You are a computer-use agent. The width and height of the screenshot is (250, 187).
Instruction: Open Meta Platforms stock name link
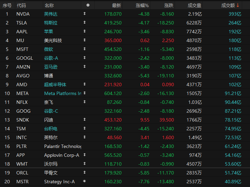(62, 93)
